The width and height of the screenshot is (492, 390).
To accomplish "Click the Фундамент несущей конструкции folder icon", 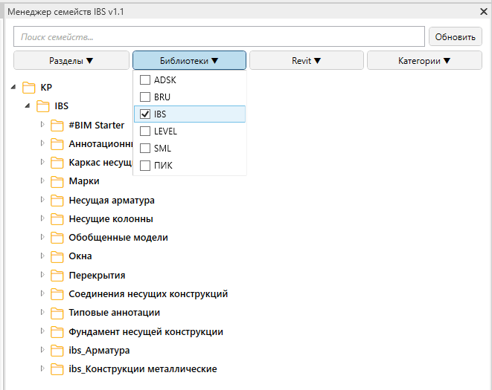I will (57, 332).
